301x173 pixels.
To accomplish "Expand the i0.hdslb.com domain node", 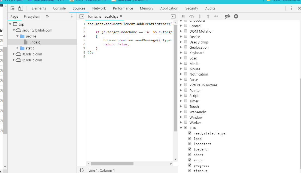I will coord(14,54).
